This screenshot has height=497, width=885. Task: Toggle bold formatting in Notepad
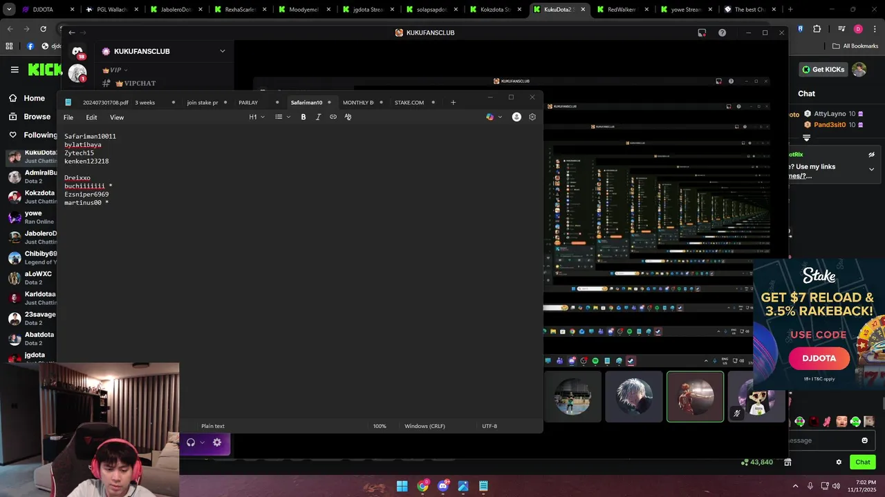click(303, 117)
